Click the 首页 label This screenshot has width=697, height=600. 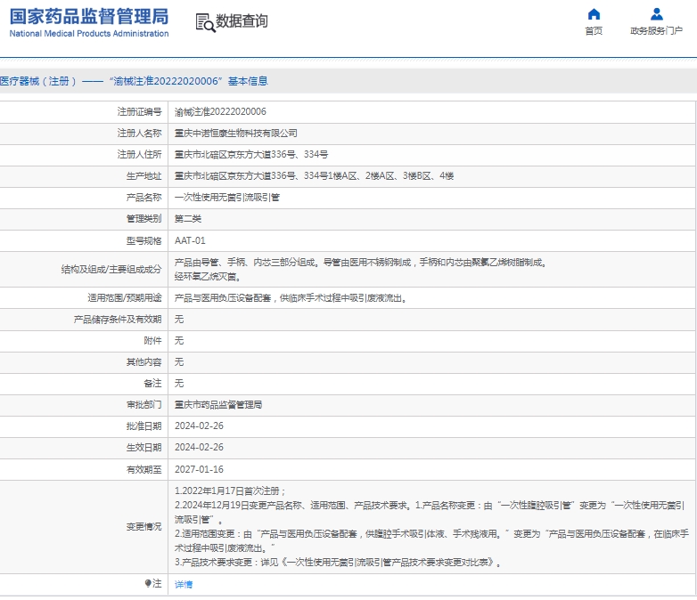pos(594,30)
